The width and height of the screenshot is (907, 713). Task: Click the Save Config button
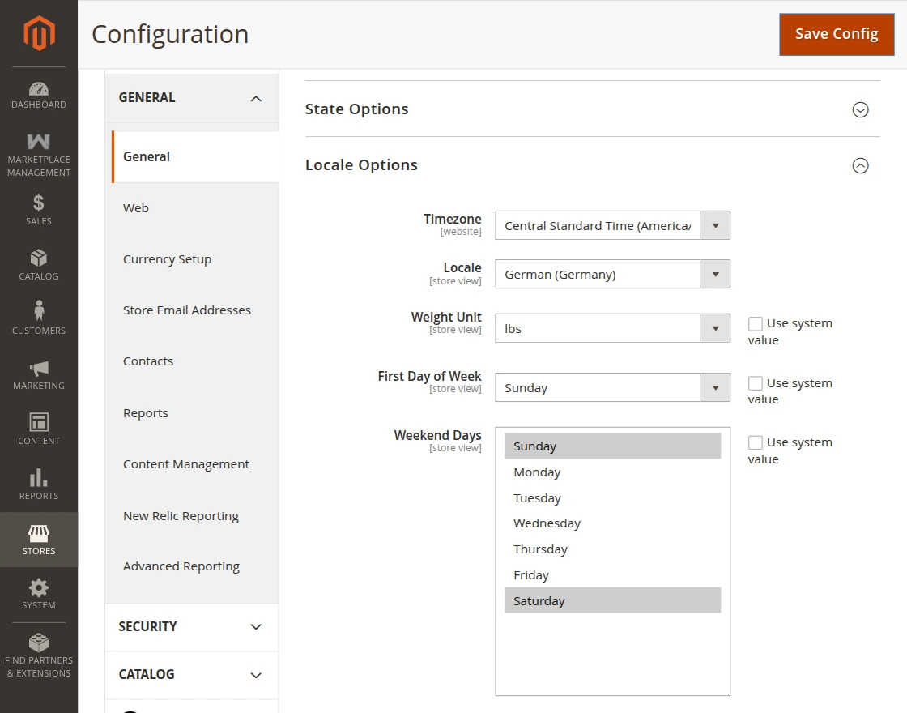coord(837,34)
